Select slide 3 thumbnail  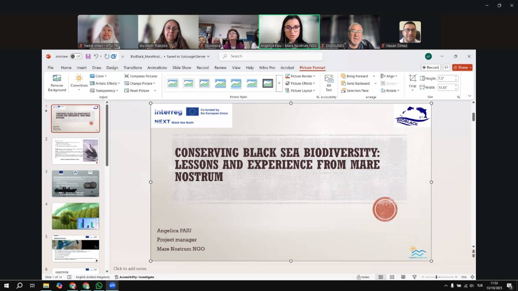76,184
